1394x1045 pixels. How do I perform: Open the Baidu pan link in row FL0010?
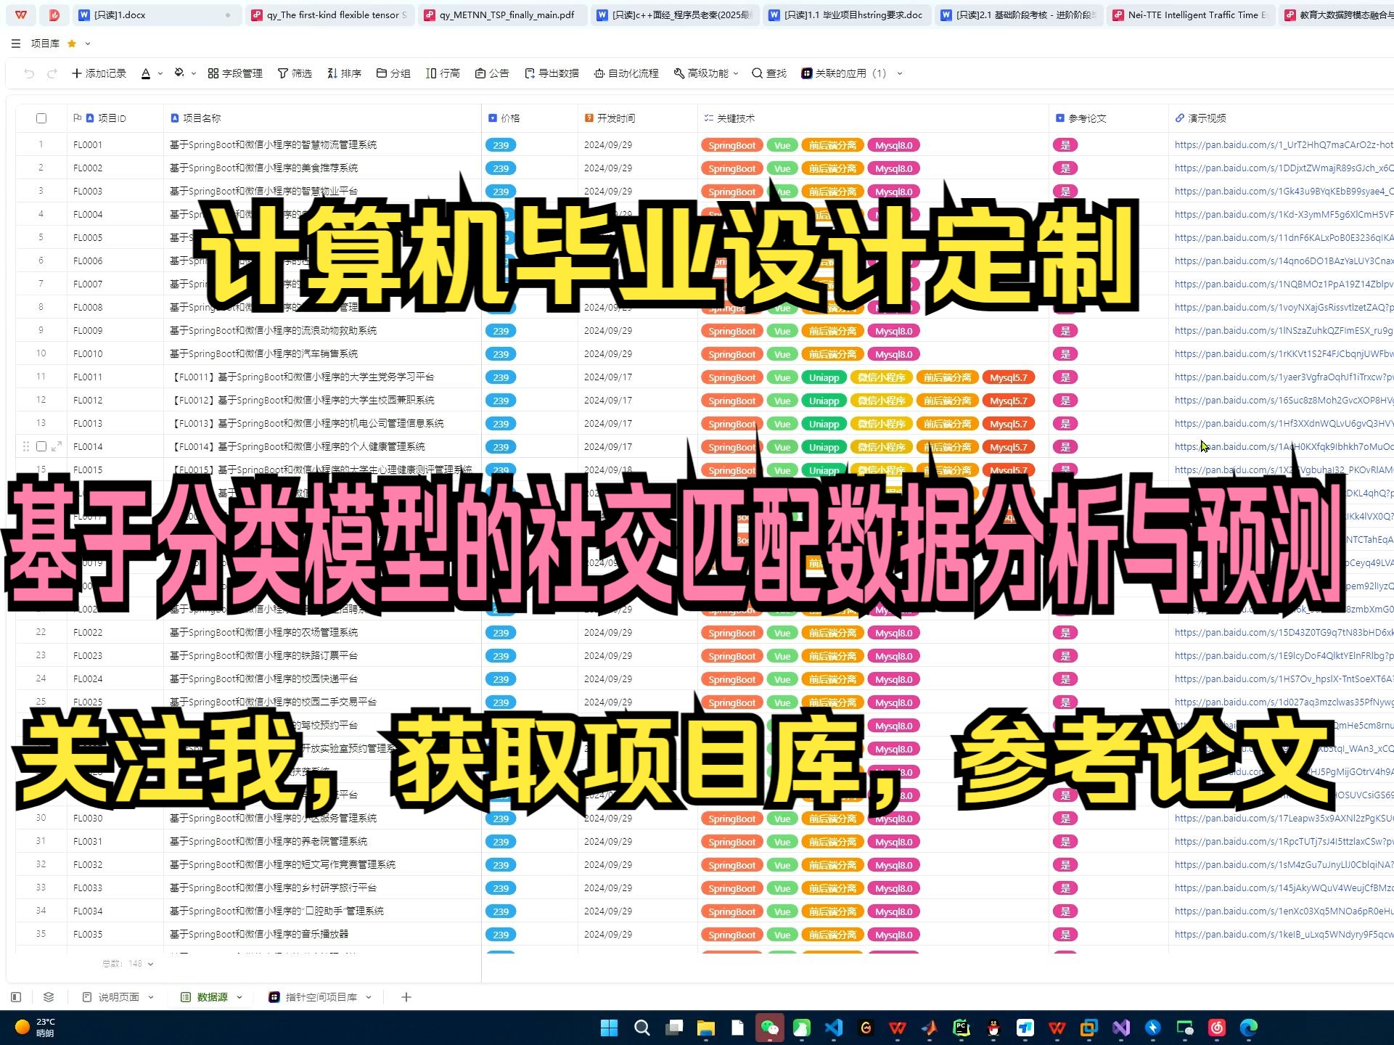pyautogui.click(x=1284, y=354)
